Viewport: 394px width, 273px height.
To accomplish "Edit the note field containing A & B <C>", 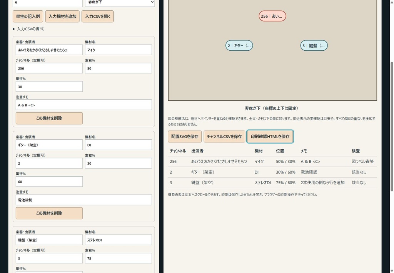I will (84, 105).
